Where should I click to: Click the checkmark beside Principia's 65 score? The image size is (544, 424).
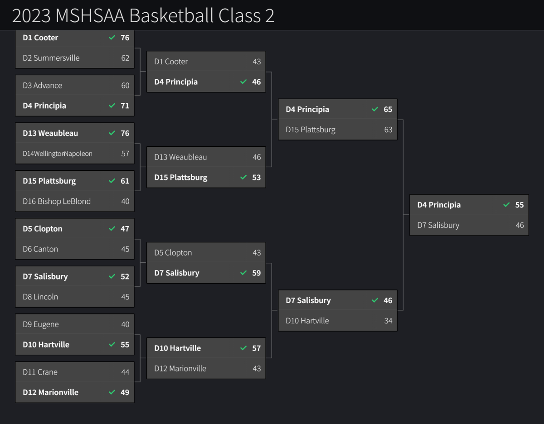point(375,109)
